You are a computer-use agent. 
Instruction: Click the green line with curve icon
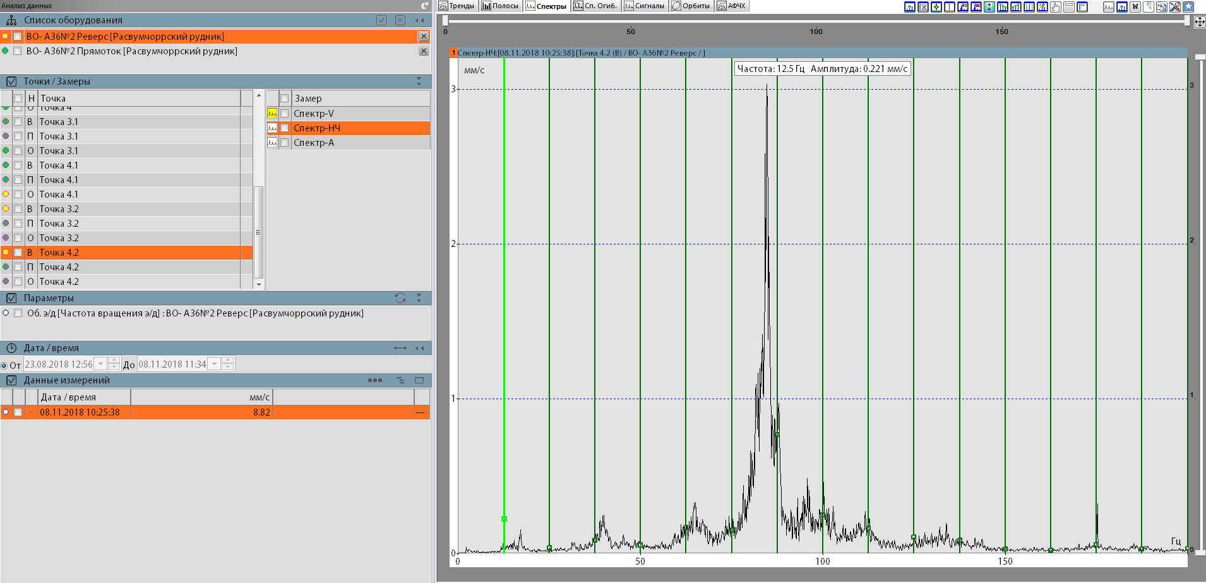click(x=1082, y=7)
